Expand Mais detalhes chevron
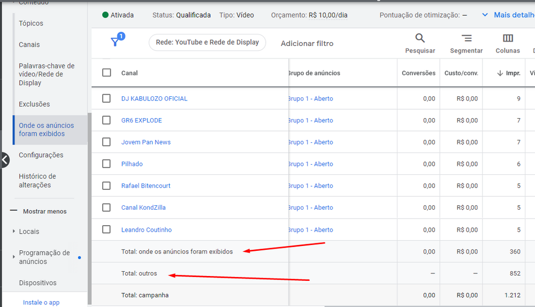This screenshot has width=535, height=307. 485,15
